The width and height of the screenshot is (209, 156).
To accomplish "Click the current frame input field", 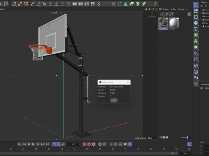I will 74,144.
